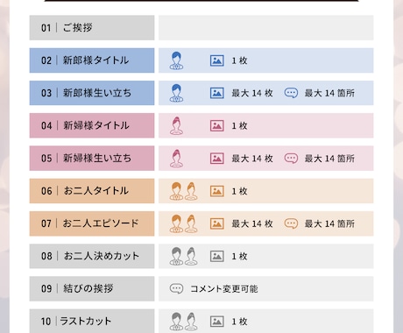The height and width of the screenshot is (333, 403).
Task: Click the photo icon in 新郎様タイトル row
Action: [x=217, y=60]
